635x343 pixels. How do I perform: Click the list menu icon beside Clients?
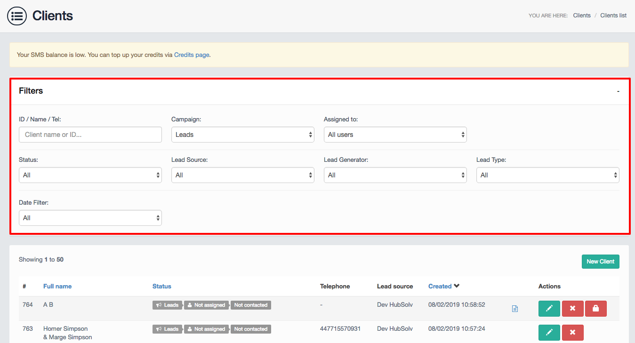pos(17,16)
